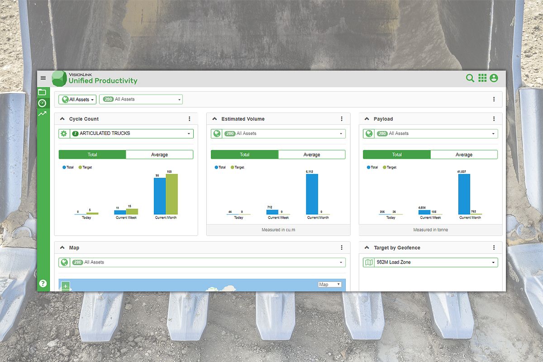Image resolution: width=543 pixels, height=362 pixels.
Task: Click the search magnifier icon
Action: (470, 78)
